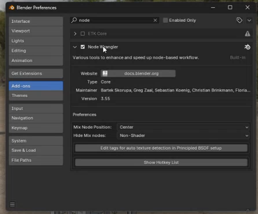The width and height of the screenshot is (258, 214).
Task: Collapse the Node Wrangler add-on details
Action: pos(75,47)
